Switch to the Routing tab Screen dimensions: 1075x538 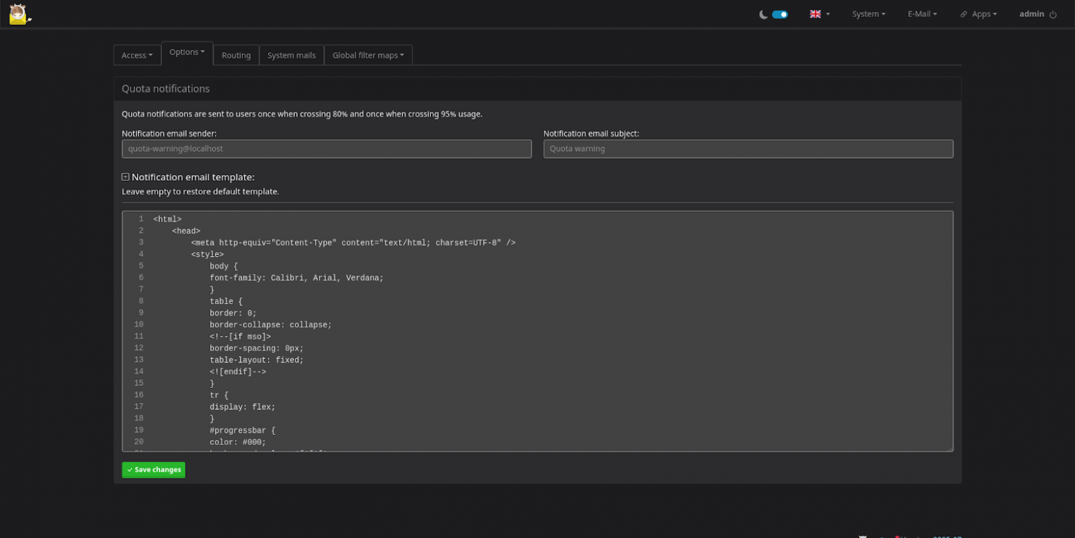tap(236, 55)
